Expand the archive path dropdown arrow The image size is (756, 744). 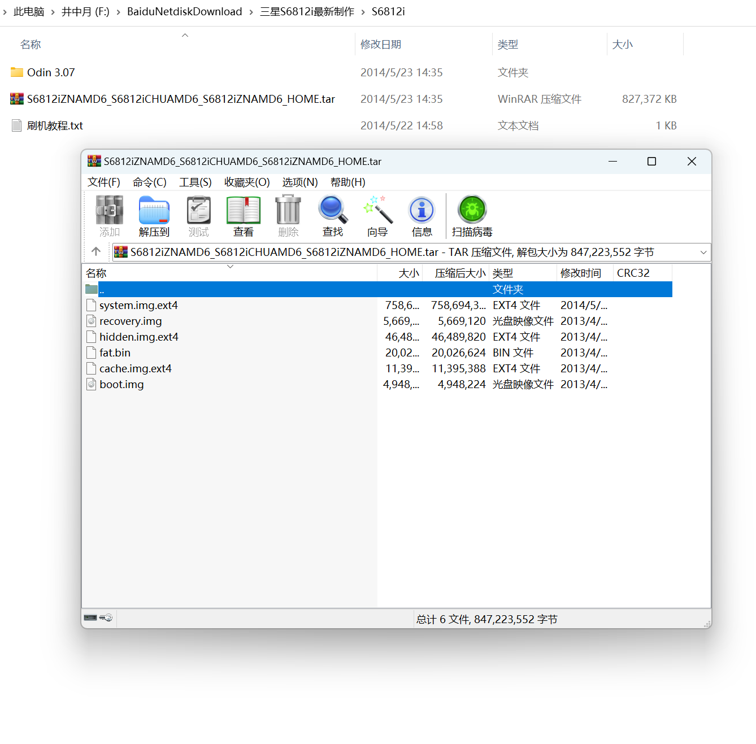[703, 252]
